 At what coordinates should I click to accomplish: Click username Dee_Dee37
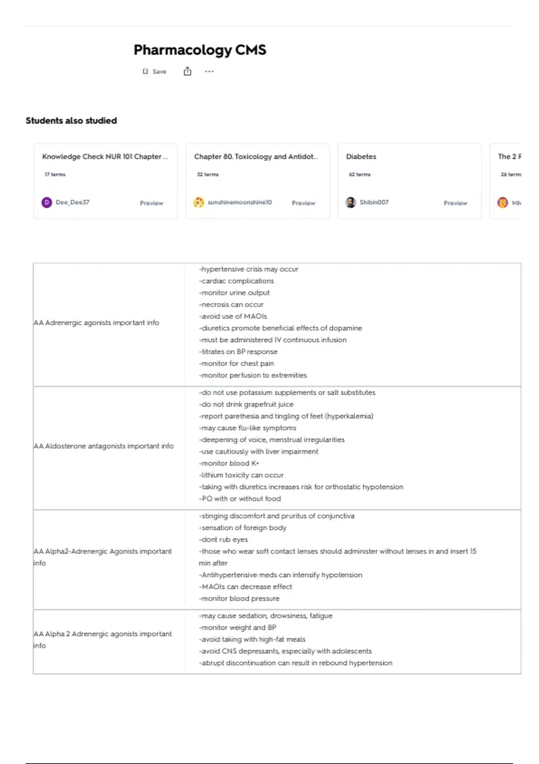(x=73, y=202)
